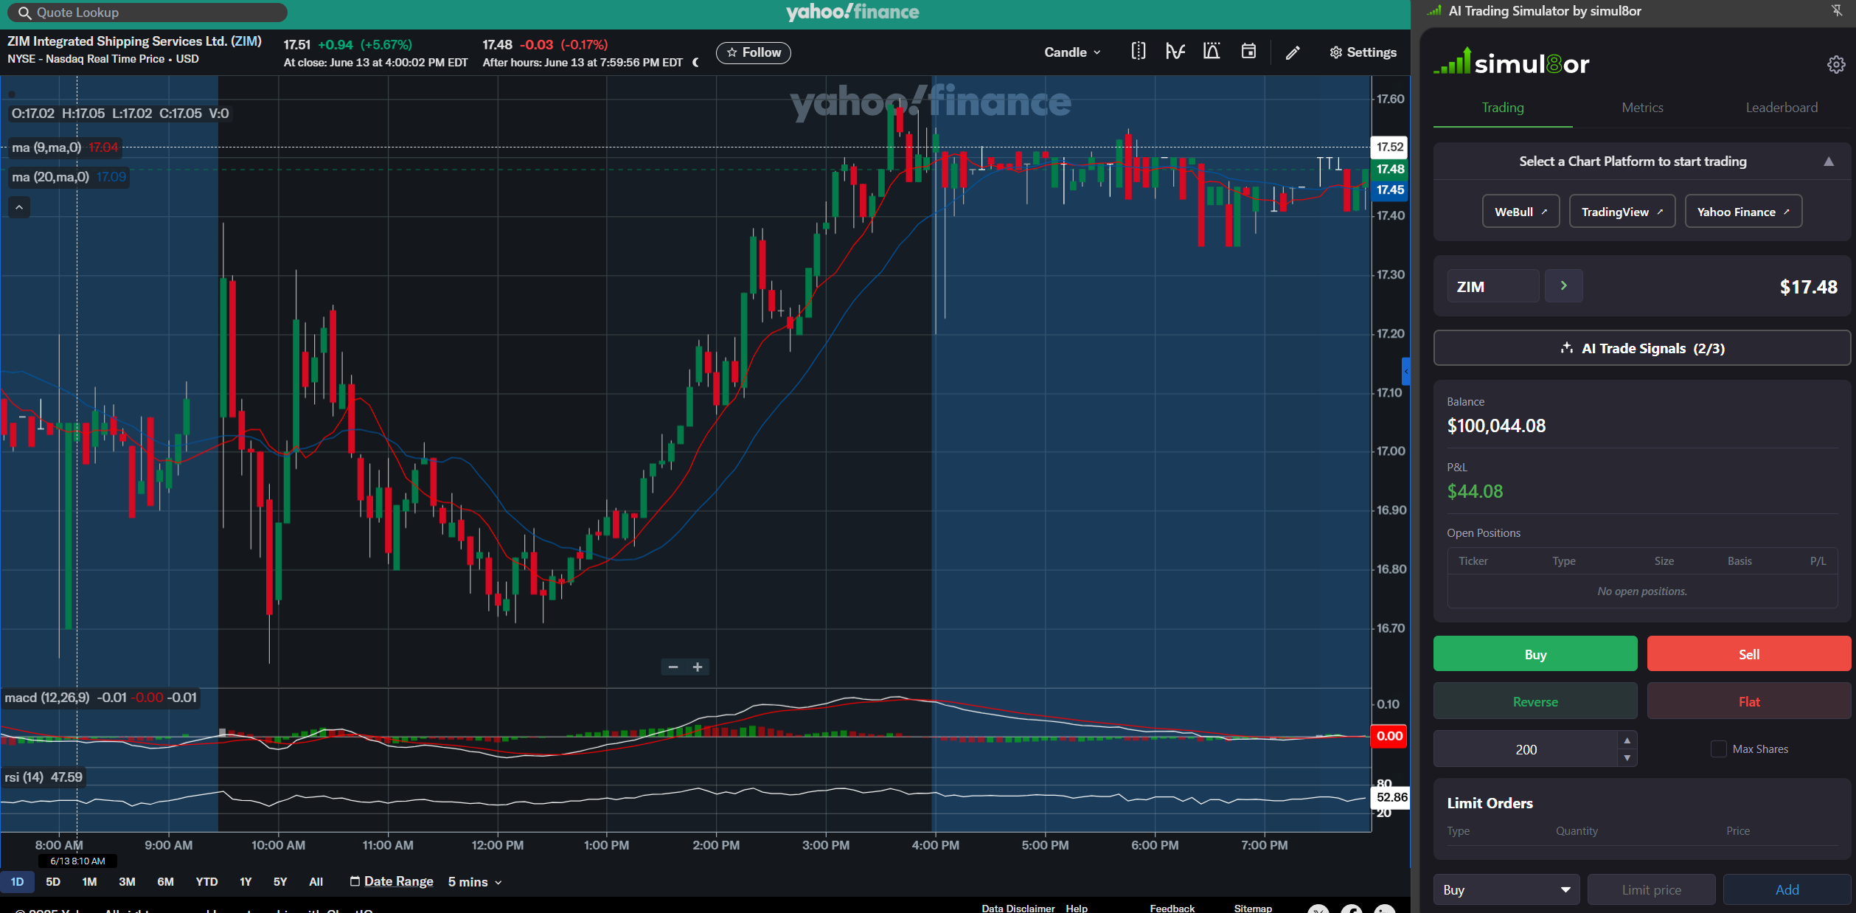Click the yahoo finance logo header

pos(852,12)
